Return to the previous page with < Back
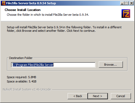Viewport: 135px width, 103px height. pos(78,96)
